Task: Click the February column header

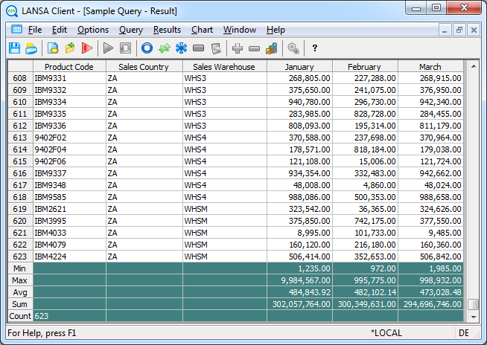Action: pyautogui.click(x=363, y=67)
